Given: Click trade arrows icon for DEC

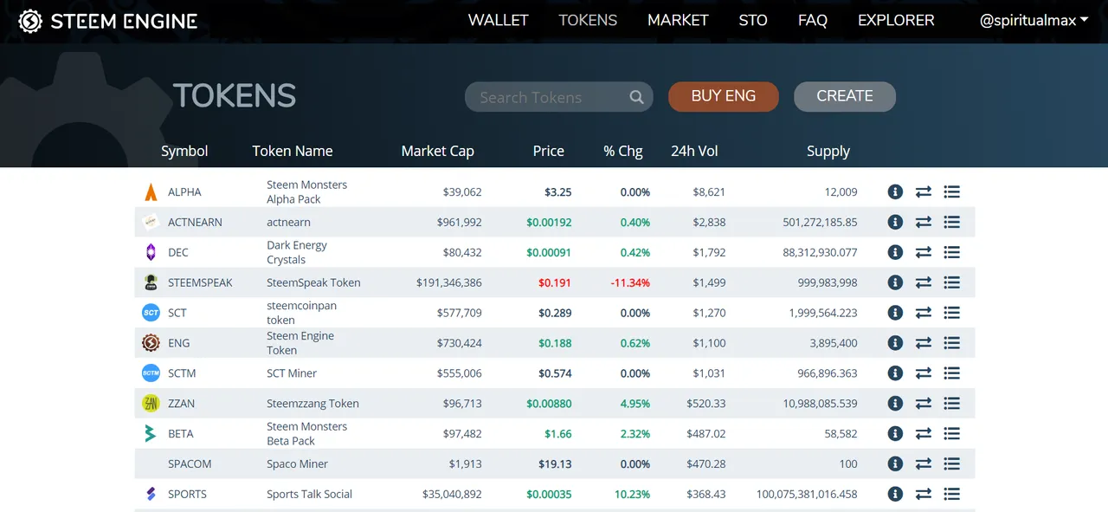Looking at the screenshot, I should [924, 253].
